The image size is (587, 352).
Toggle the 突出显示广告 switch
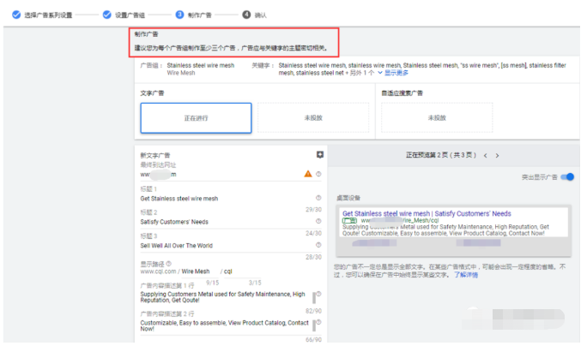coord(567,176)
